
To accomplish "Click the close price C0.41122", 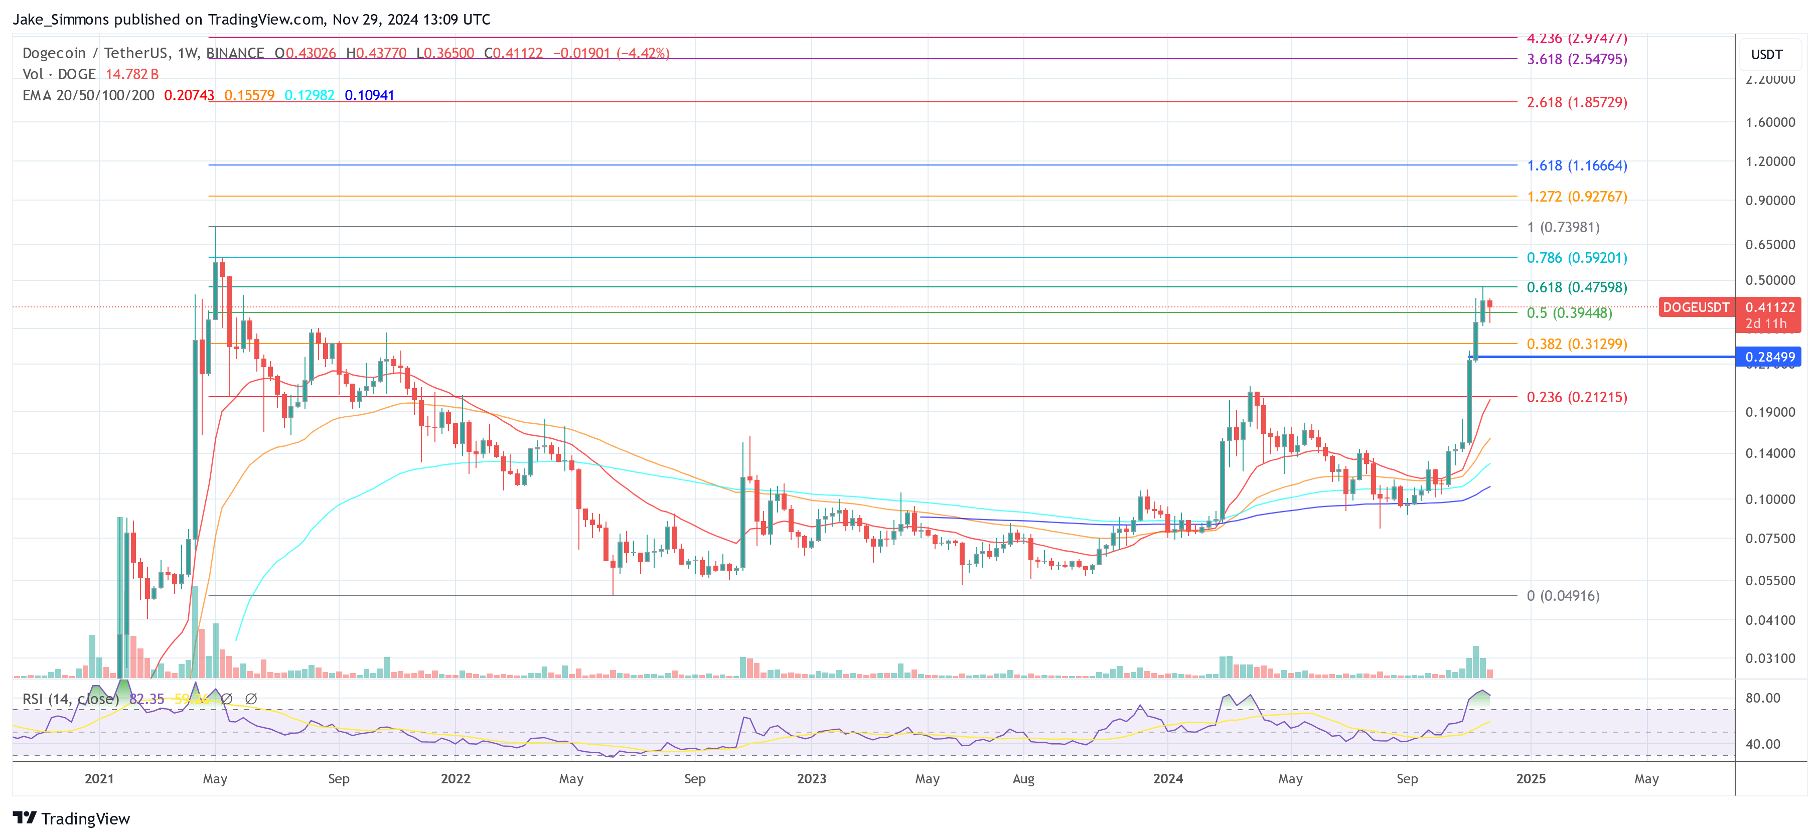I will [514, 53].
